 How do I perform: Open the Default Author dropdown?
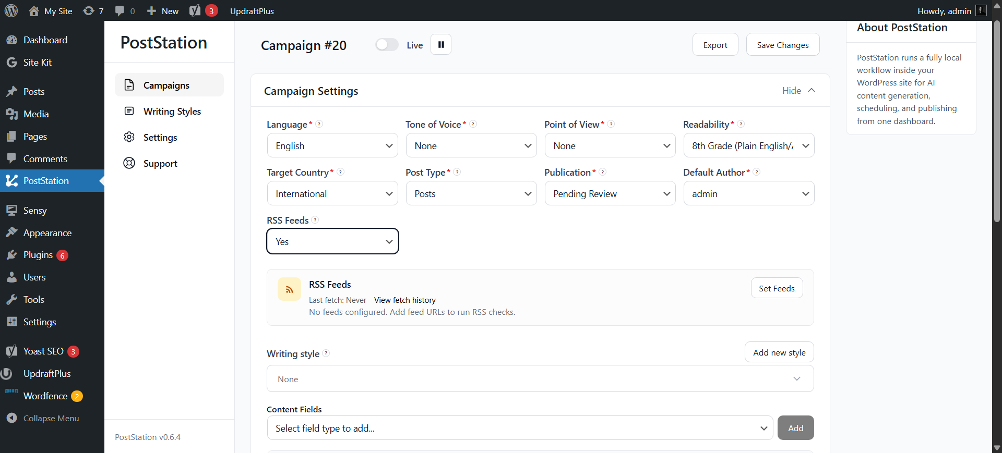pyautogui.click(x=749, y=193)
